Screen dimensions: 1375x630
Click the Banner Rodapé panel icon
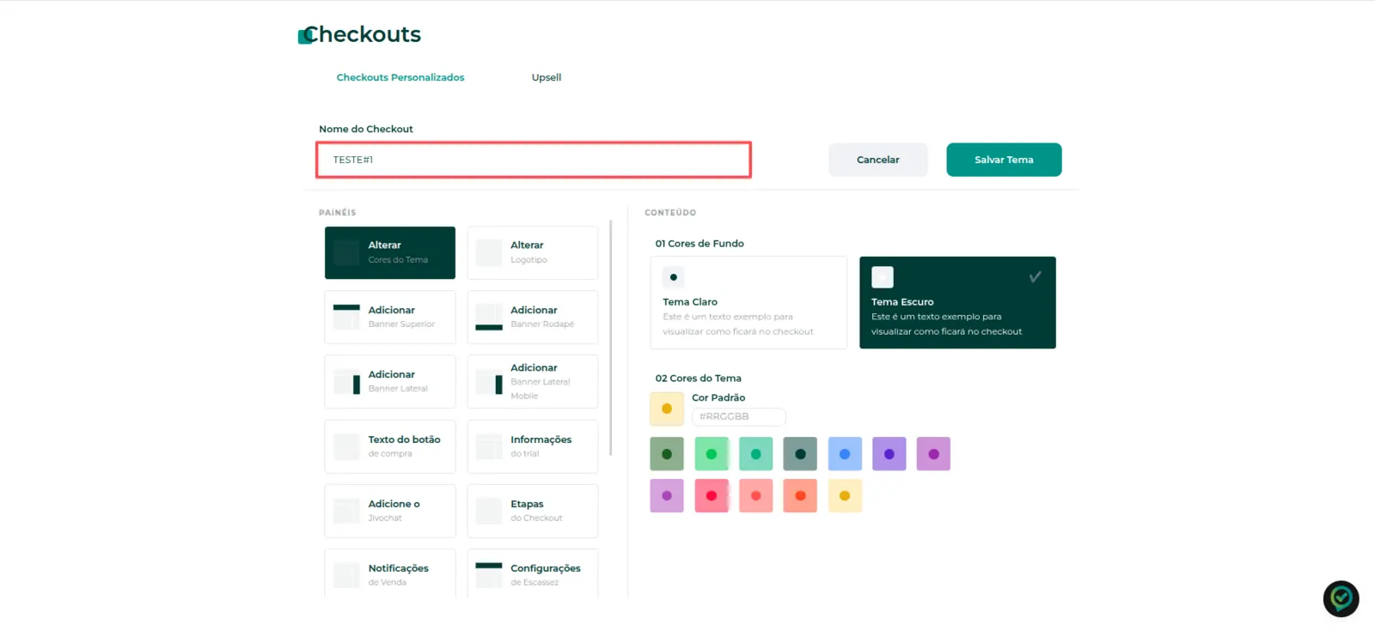[489, 317]
